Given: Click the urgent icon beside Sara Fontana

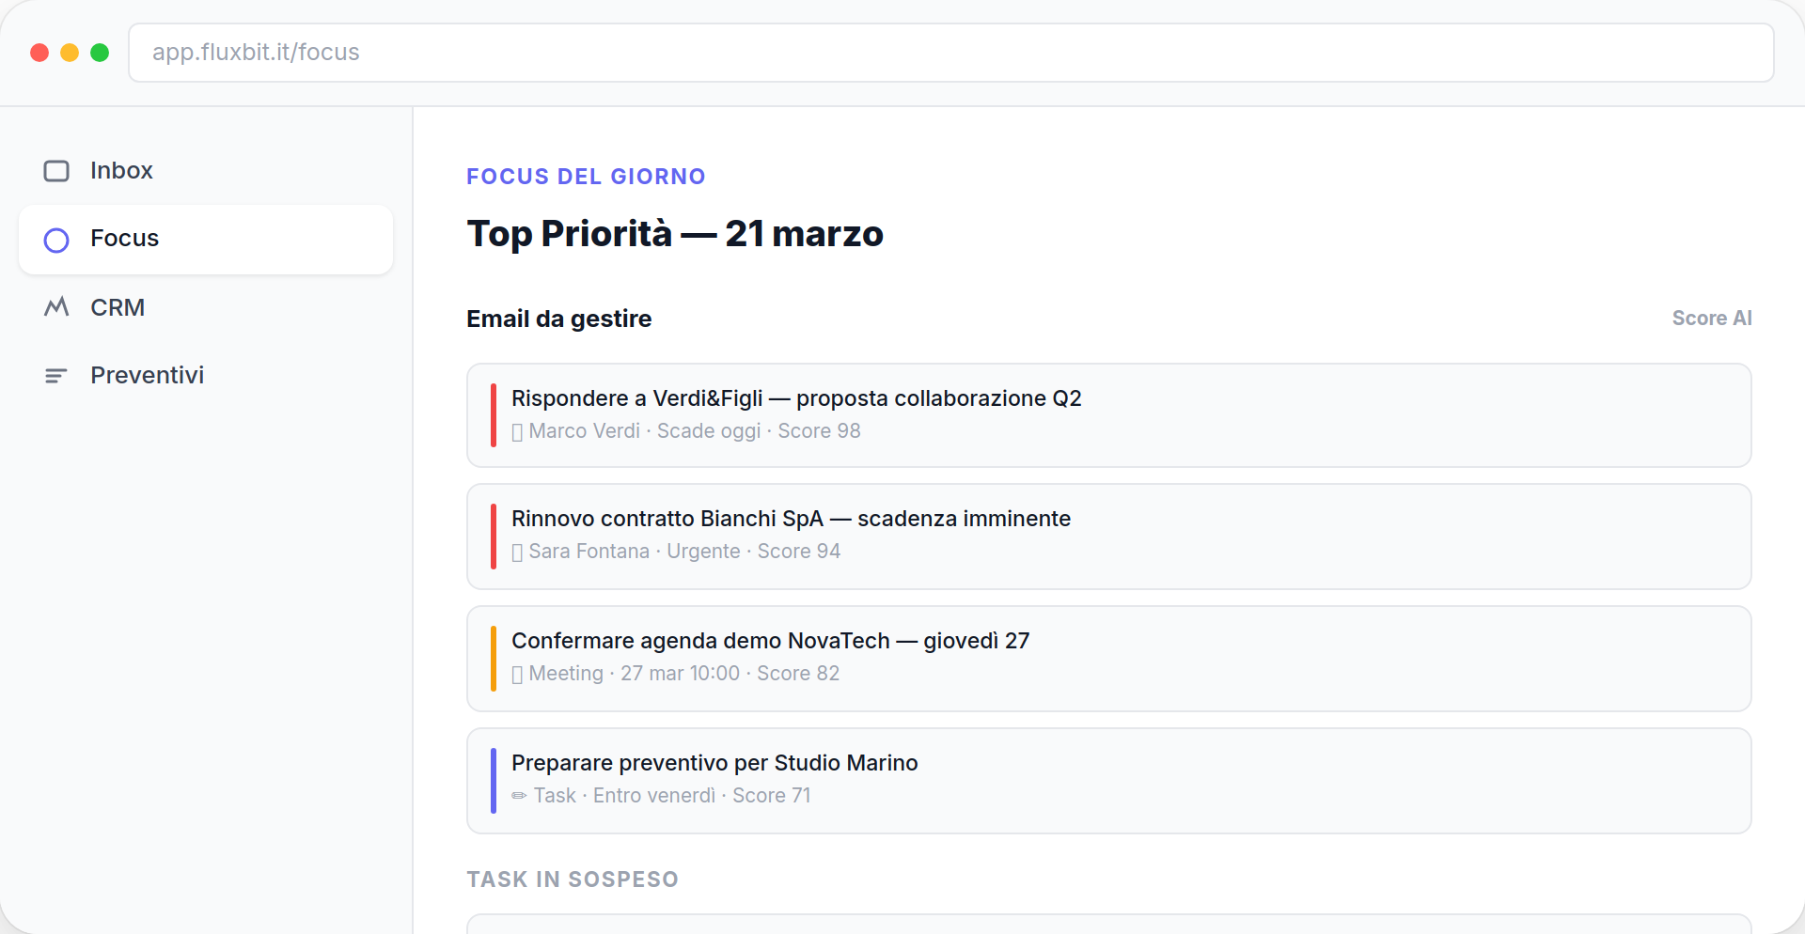Looking at the screenshot, I should (517, 552).
